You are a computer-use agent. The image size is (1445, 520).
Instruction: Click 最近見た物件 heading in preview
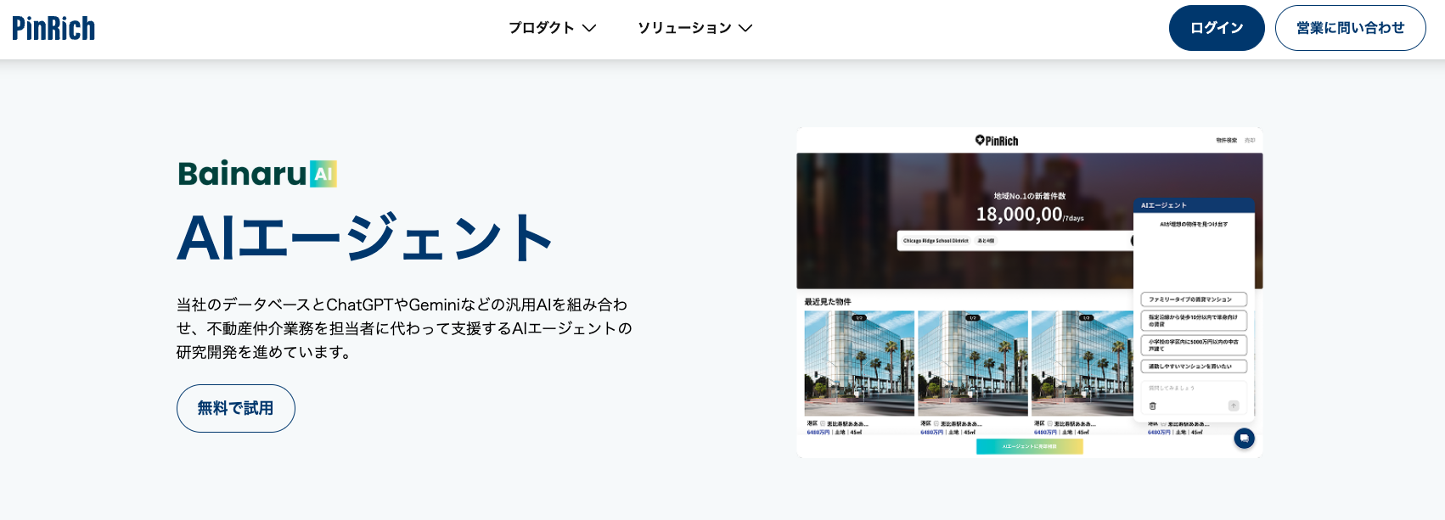(x=828, y=302)
